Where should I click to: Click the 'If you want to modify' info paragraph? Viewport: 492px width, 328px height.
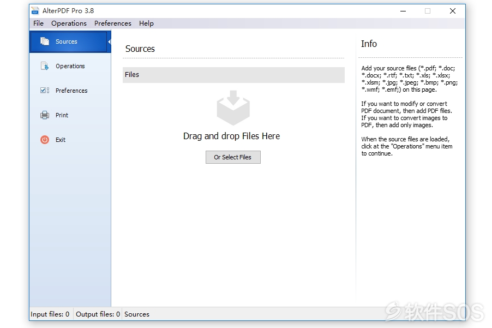click(x=406, y=114)
